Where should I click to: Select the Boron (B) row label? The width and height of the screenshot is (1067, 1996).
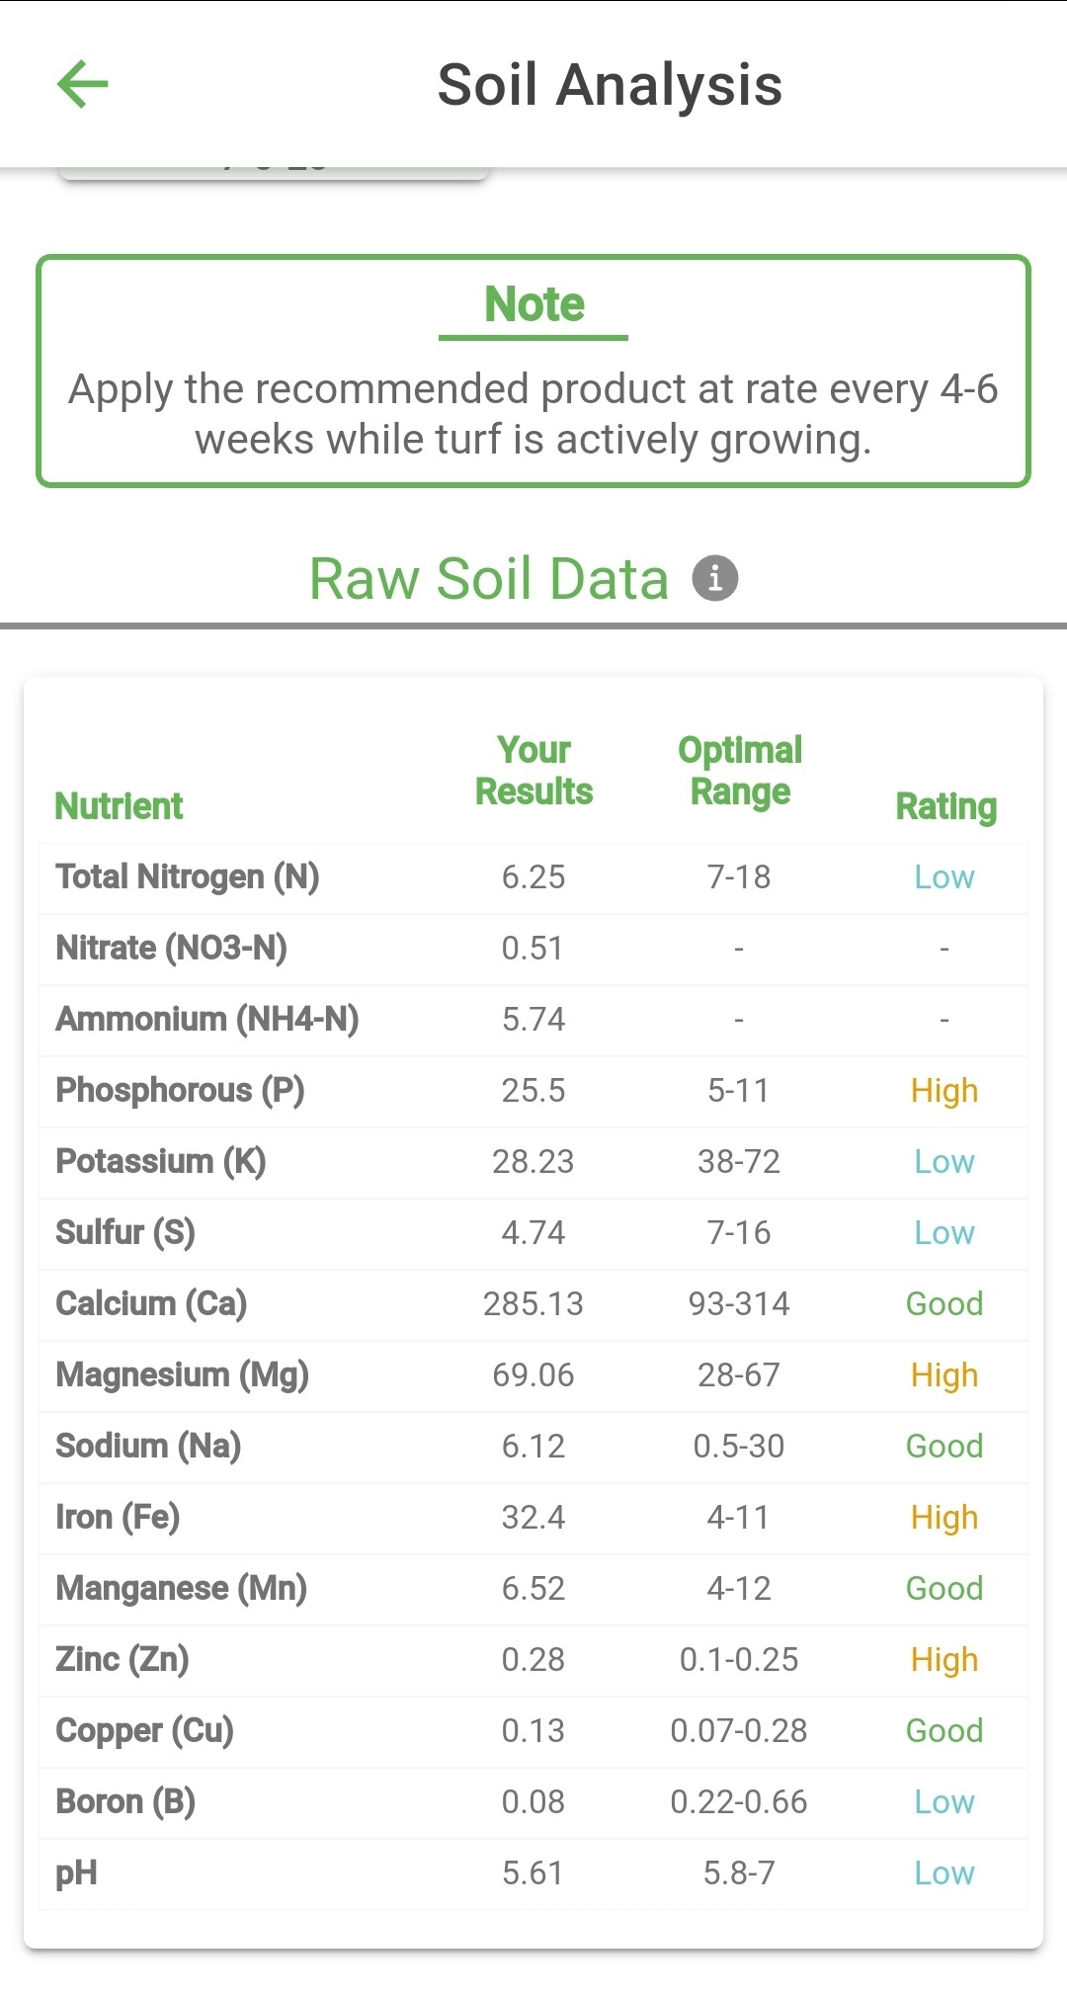click(125, 1801)
